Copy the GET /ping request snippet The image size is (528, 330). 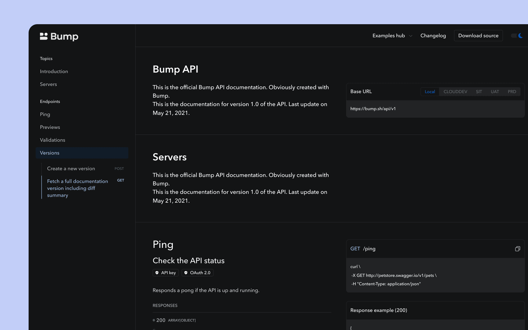click(517, 249)
